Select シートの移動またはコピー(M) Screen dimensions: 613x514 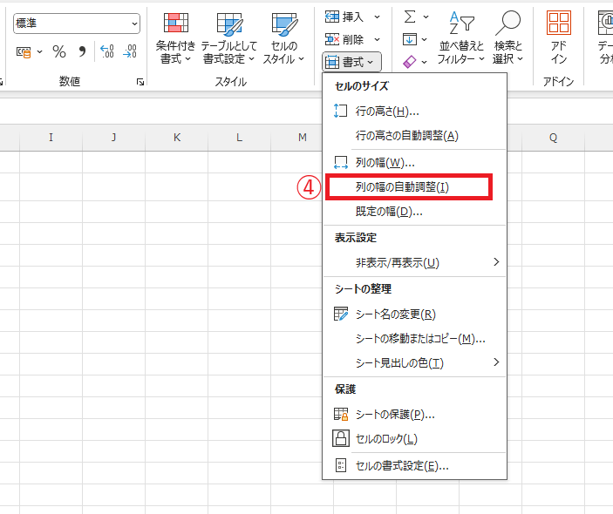[414, 339]
